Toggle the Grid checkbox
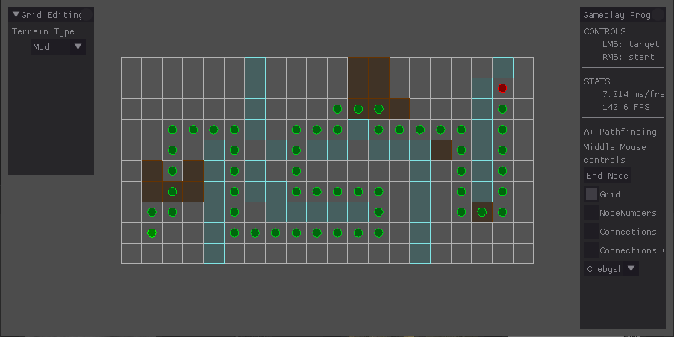This screenshot has height=337, width=674. pyautogui.click(x=591, y=194)
